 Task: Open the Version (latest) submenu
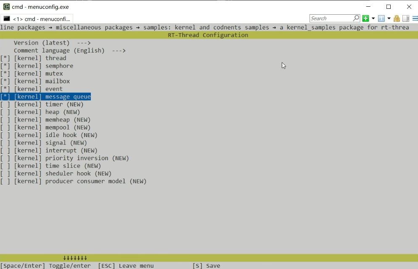click(x=52, y=43)
